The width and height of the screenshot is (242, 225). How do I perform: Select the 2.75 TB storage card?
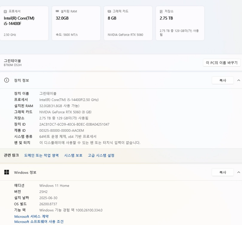(x=180, y=23)
